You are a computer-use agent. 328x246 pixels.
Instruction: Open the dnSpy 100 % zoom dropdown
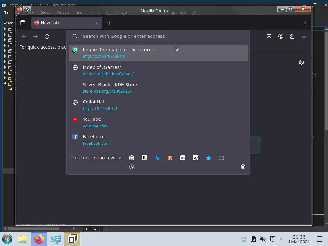click(x=101, y=229)
